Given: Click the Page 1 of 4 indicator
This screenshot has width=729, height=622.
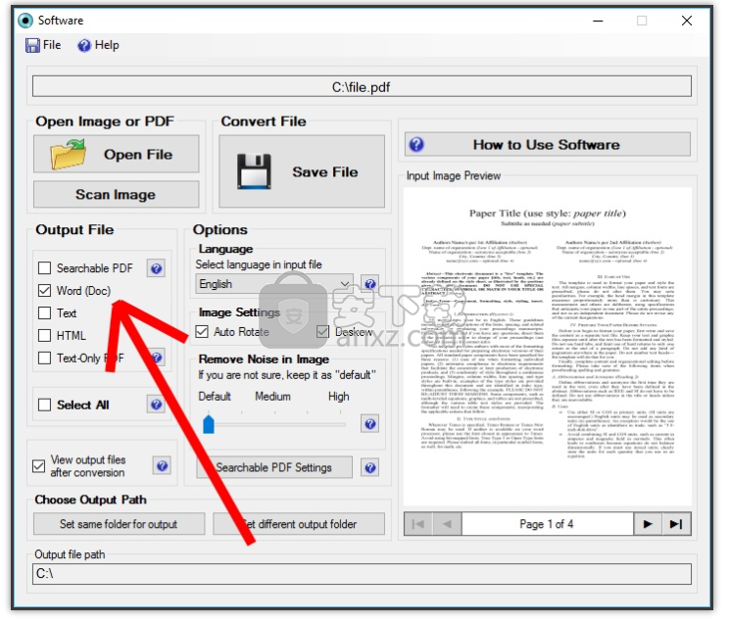Looking at the screenshot, I should 547,524.
